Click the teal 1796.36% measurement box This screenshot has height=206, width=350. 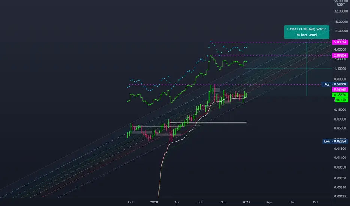306,32
